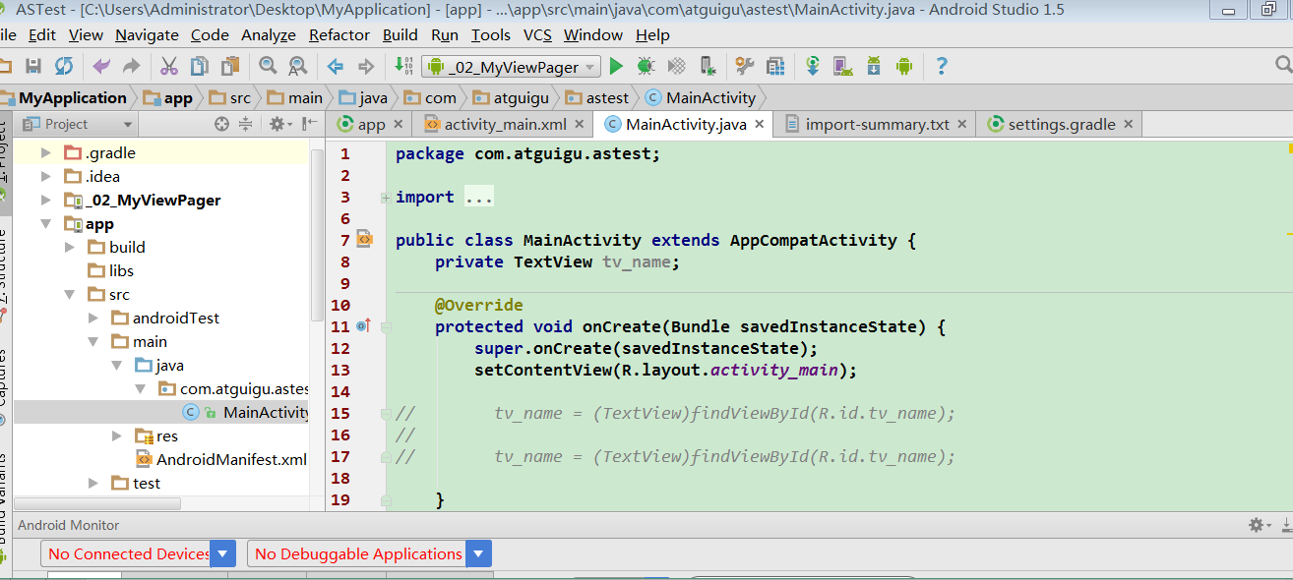The image size is (1293, 580).
Task: Open the AVD Manager icon
Action: coord(842,67)
